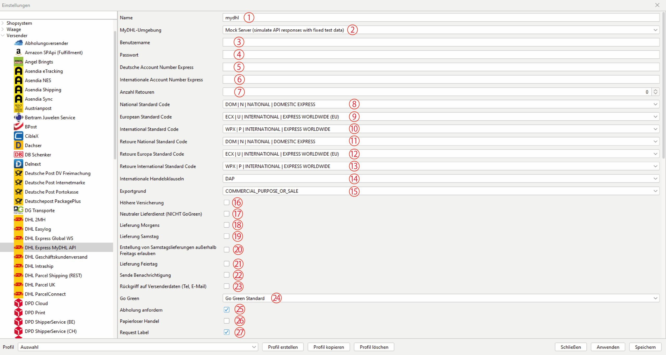Click the Amazon SPApi (Fulfillment) logo icon
This screenshot has height=355, width=666.
point(18,52)
